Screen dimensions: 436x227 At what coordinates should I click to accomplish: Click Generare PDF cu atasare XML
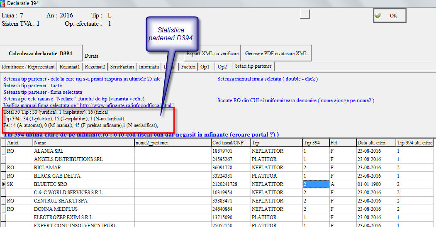tap(276, 54)
